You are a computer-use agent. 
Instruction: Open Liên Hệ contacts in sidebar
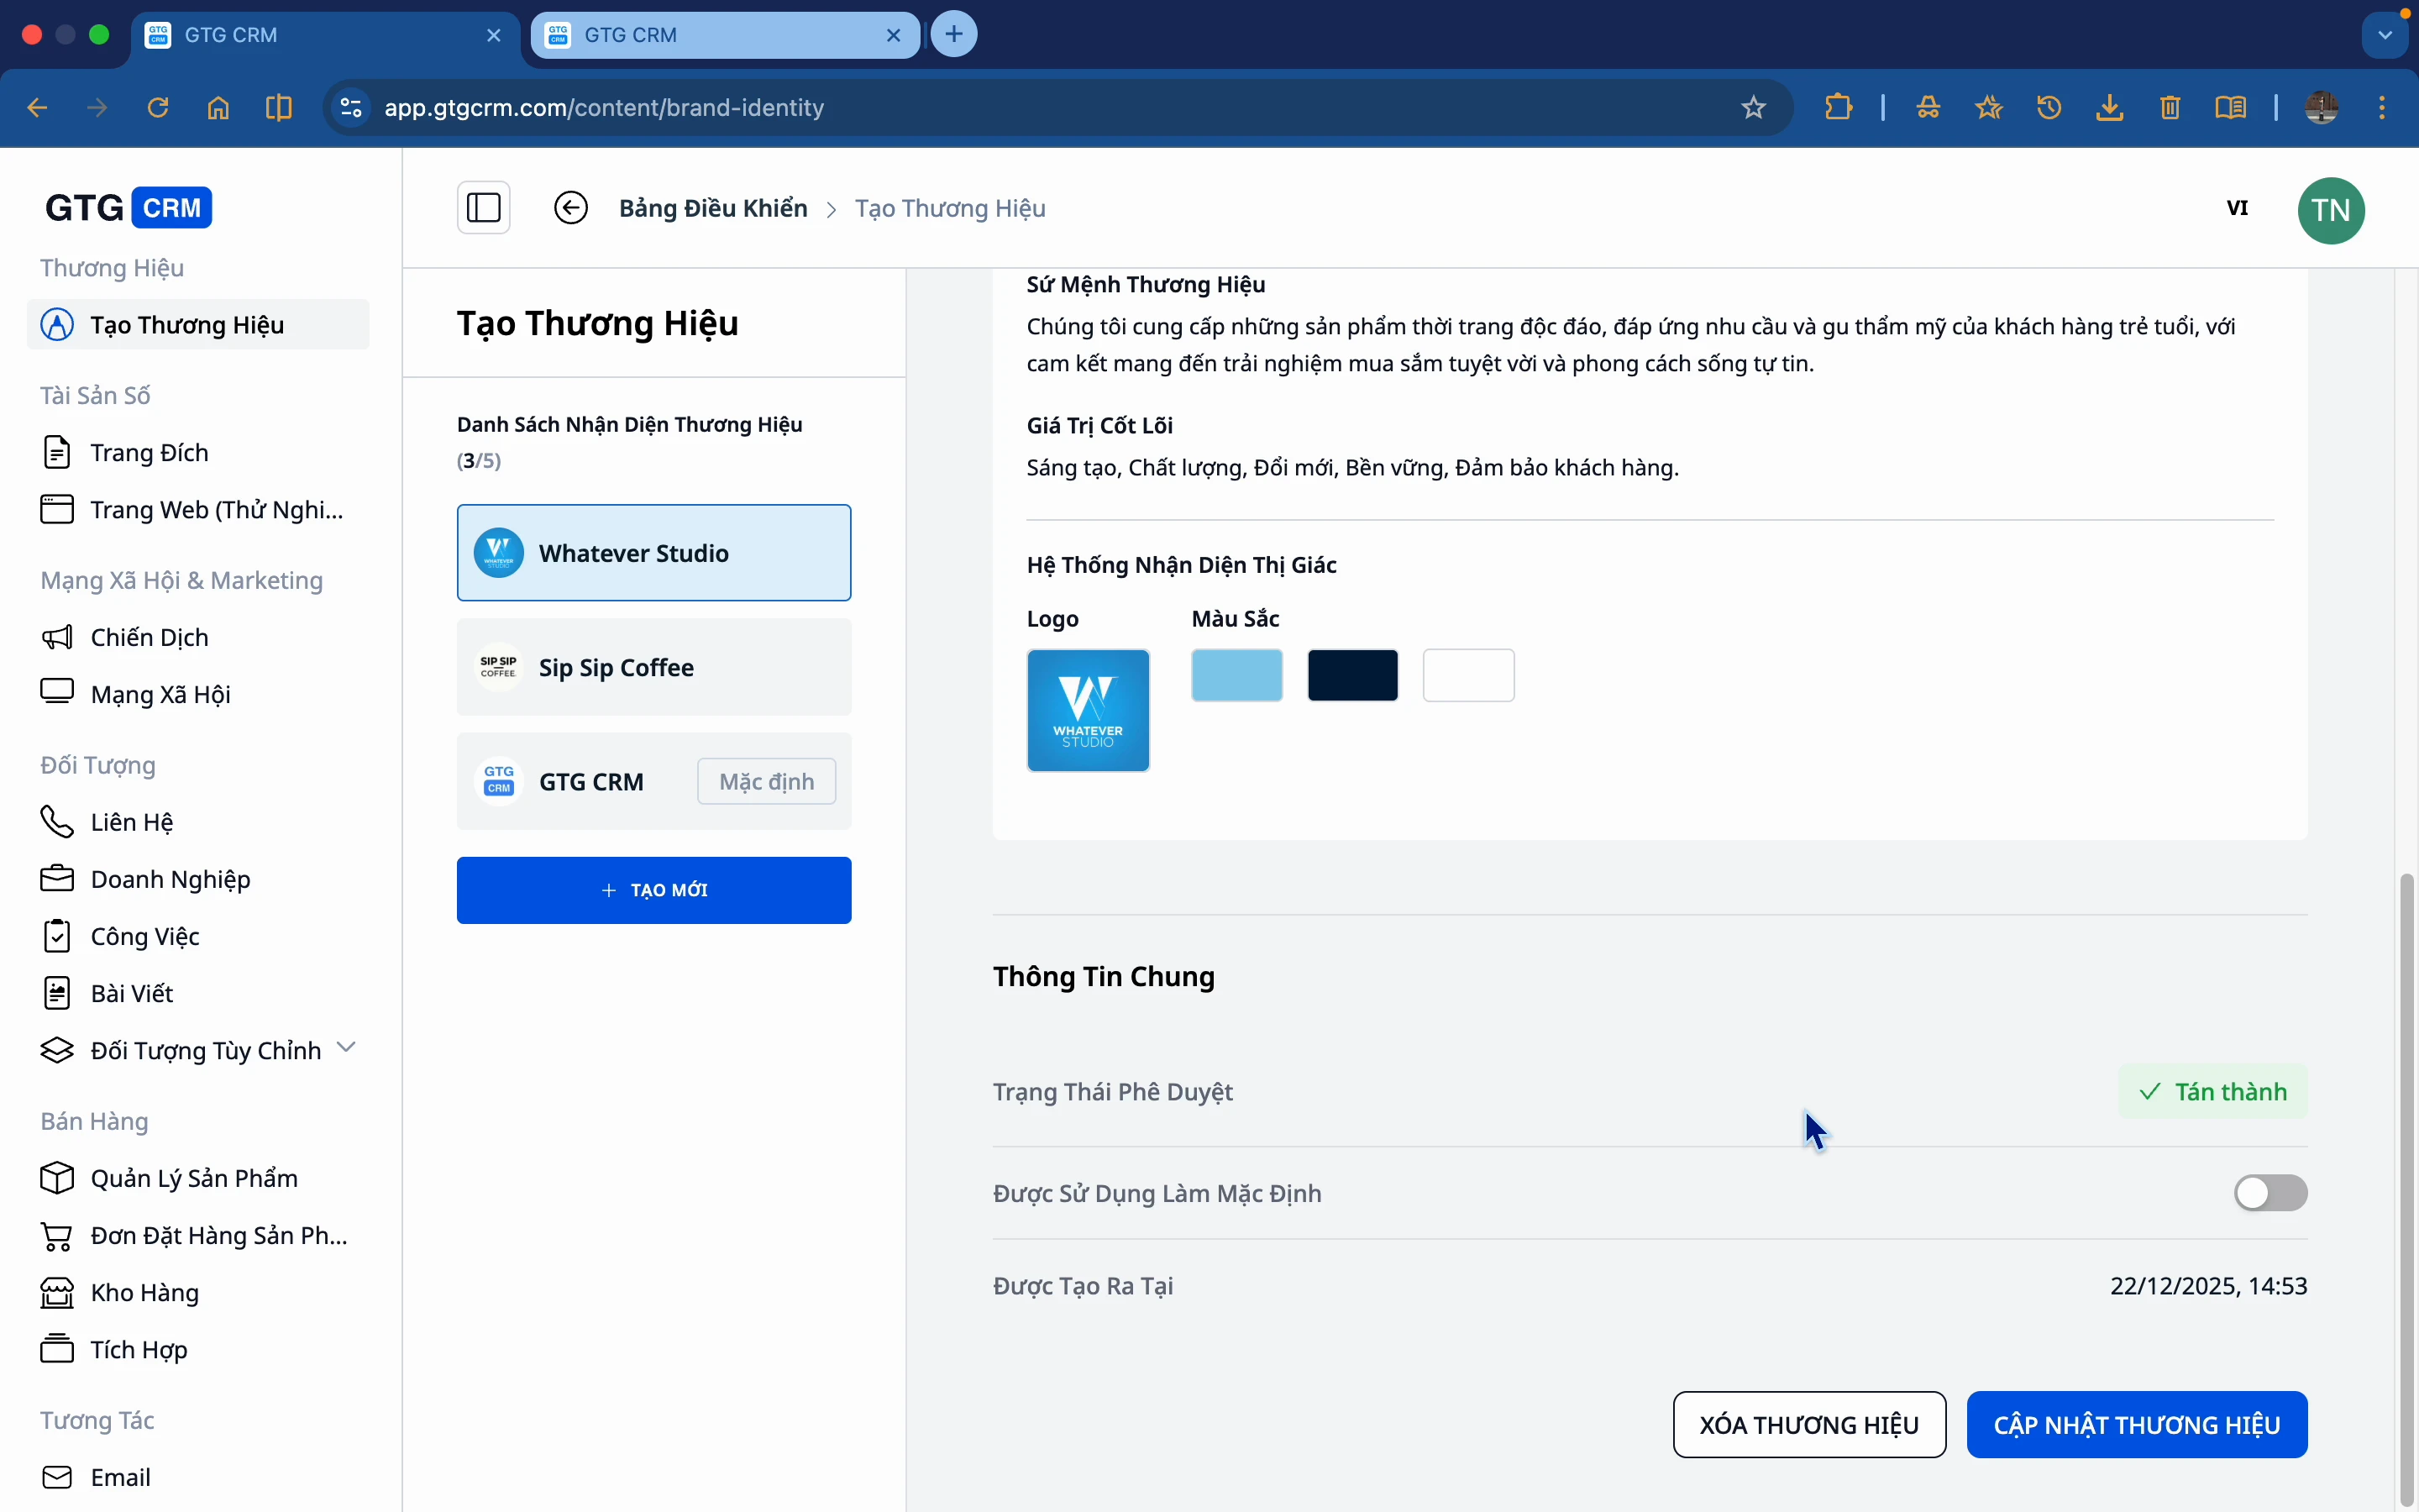click(x=131, y=822)
